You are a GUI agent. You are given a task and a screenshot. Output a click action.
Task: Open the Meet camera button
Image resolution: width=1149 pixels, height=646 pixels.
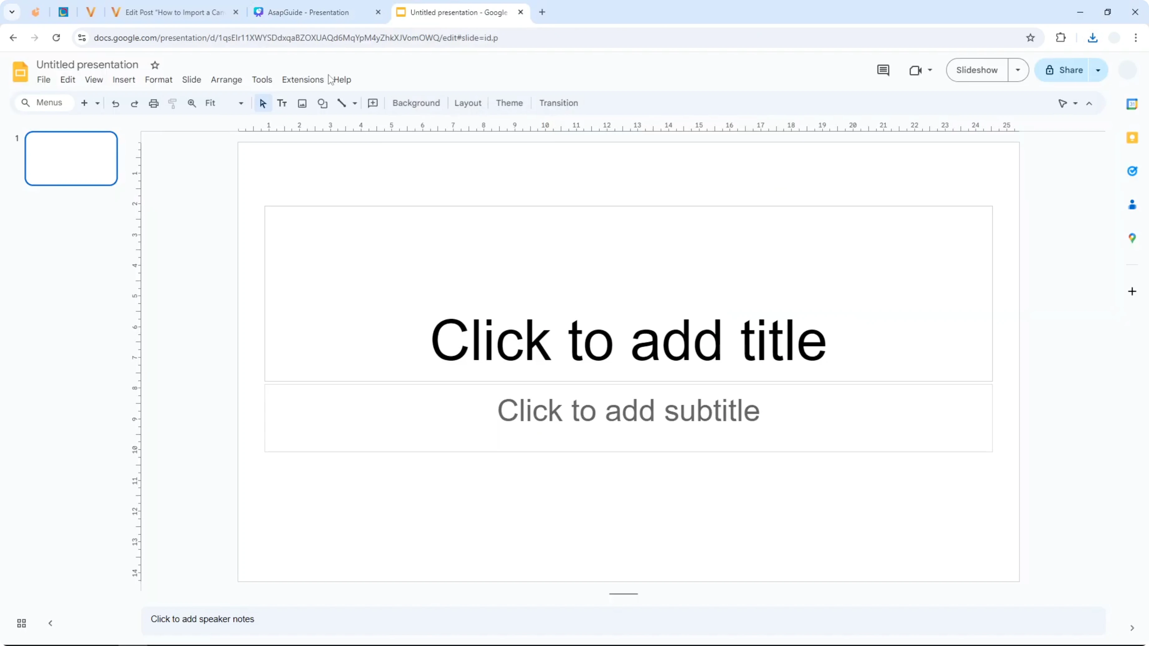pyautogui.click(x=915, y=71)
